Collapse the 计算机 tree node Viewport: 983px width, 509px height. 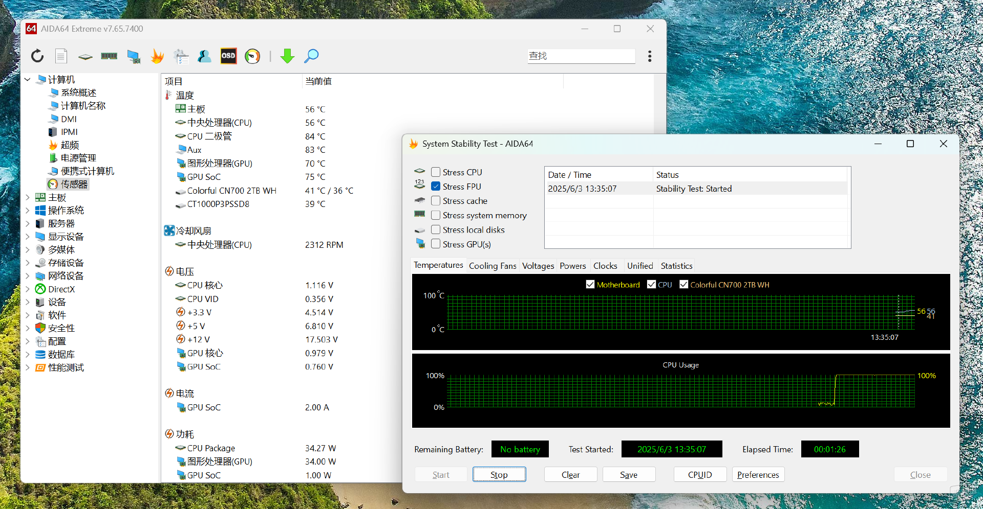click(28, 80)
